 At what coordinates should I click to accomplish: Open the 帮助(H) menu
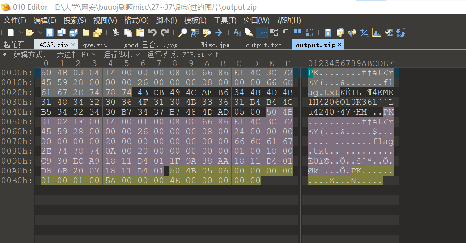(x=289, y=21)
